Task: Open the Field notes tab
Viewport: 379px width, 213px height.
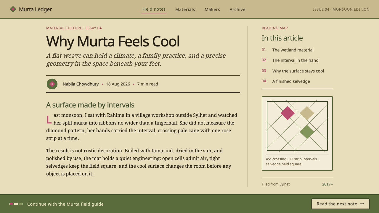Action: pos(154,9)
